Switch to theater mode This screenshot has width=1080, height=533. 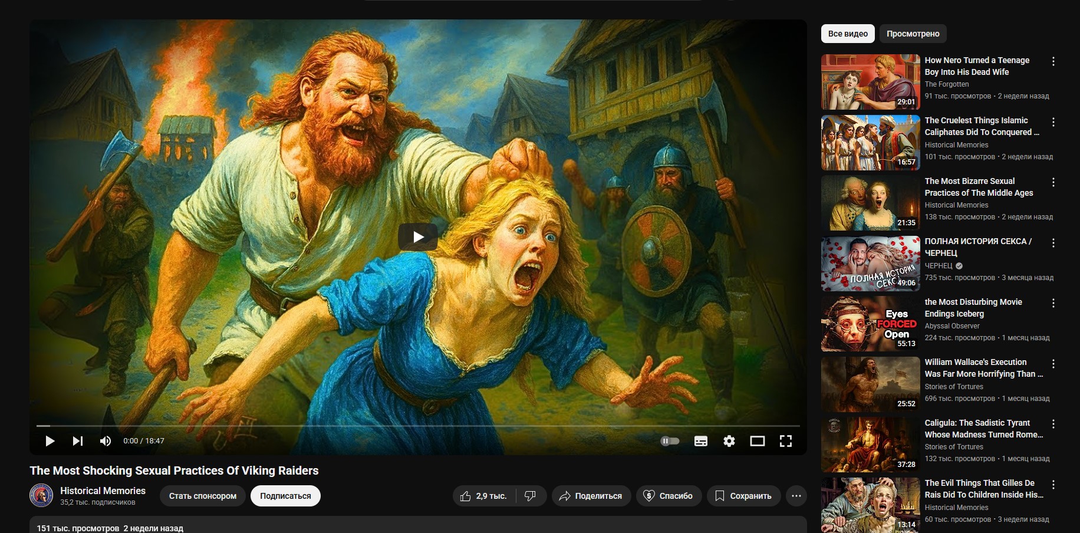pos(758,441)
